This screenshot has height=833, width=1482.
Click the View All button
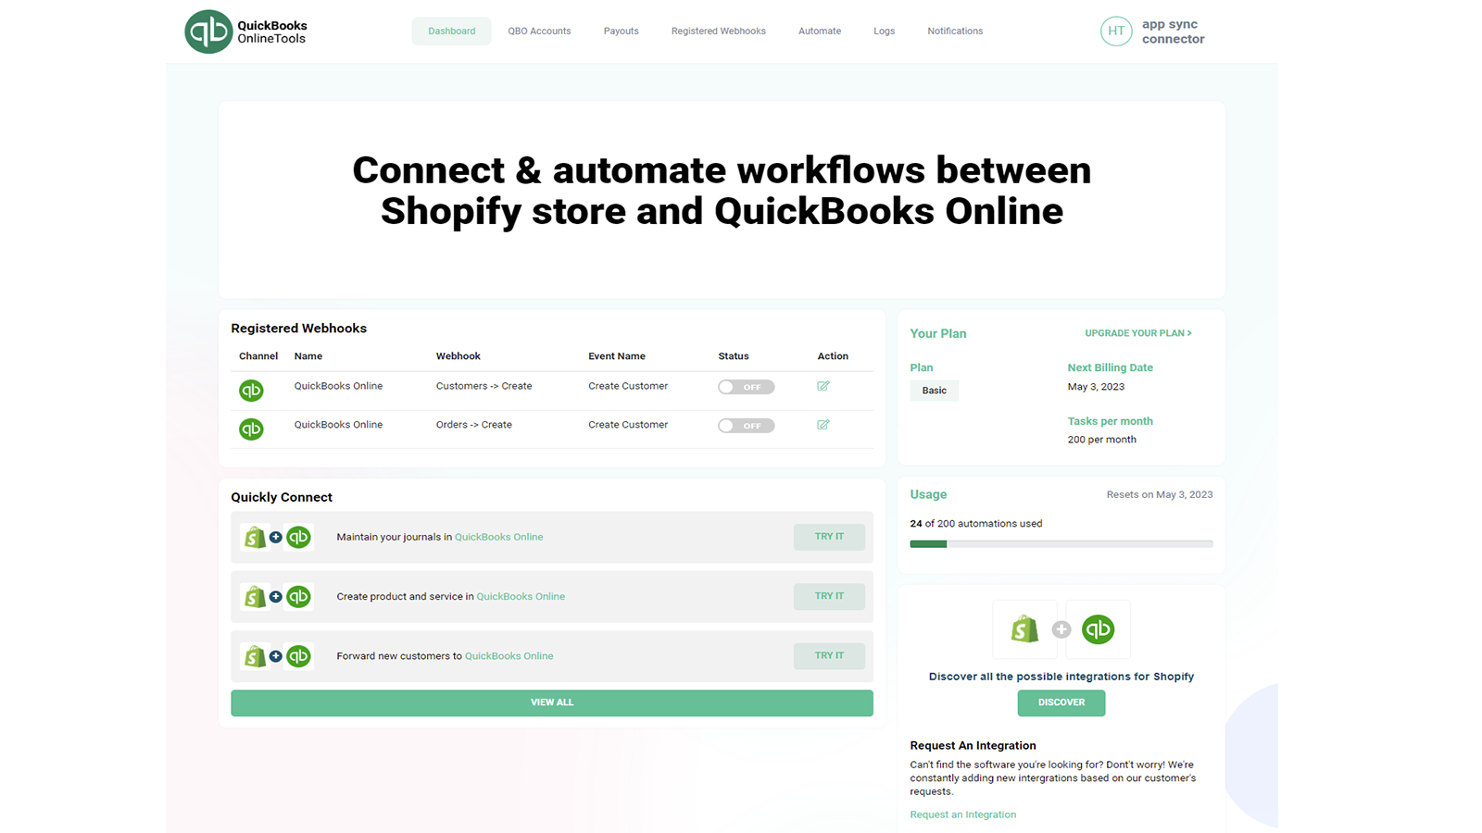tap(552, 702)
